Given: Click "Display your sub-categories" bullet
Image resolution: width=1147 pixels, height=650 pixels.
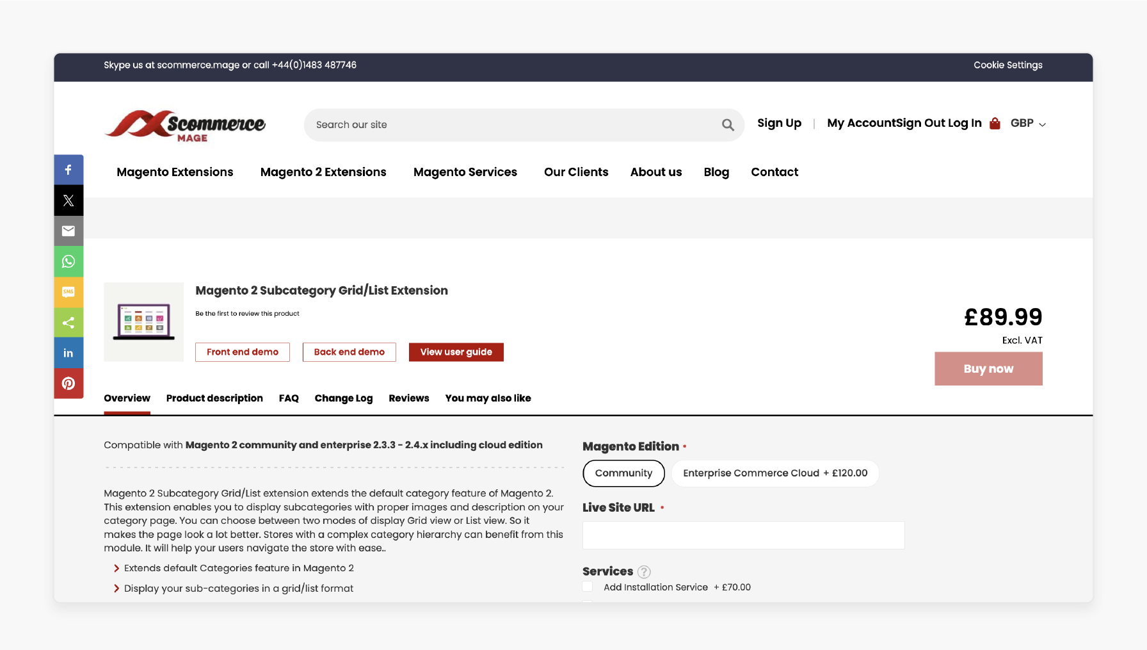Looking at the screenshot, I should coord(239,589).
